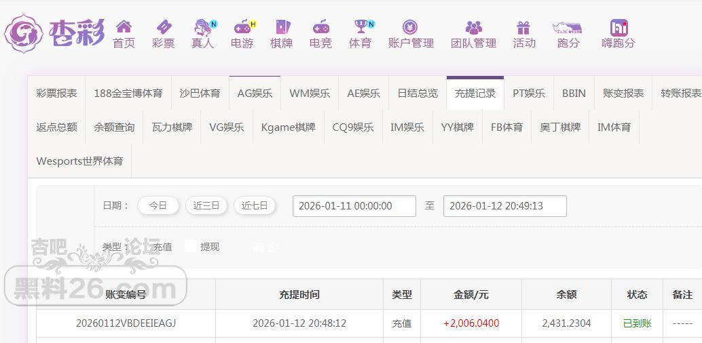Screen dimensions: 702x343
Task: Check the 提现 withdrawal type checkbox
Action: coord(191,247)
